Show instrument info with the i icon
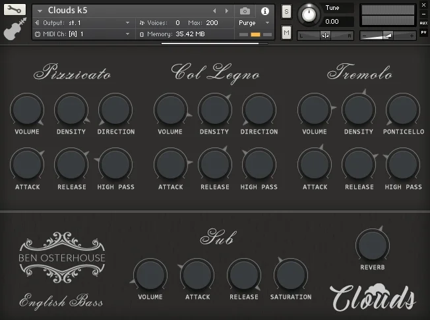Image resolution: width=430 pixels, height=320 pixels. (265, 11)
